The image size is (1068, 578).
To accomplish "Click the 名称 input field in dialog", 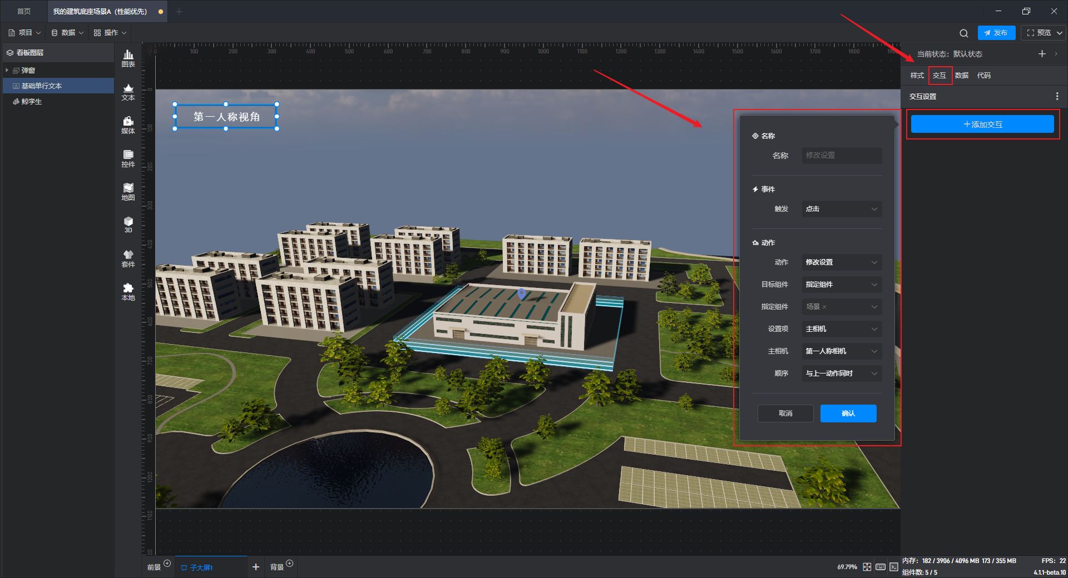I will [x=842, y=156].
